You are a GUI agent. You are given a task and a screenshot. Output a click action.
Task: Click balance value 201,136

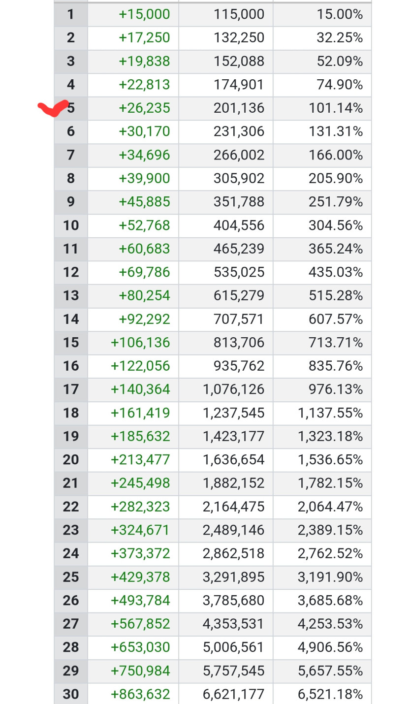[225, 108]
